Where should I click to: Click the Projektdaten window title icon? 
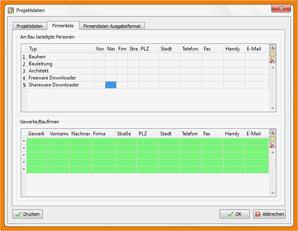pyautogui.click(x=11, y=10)
